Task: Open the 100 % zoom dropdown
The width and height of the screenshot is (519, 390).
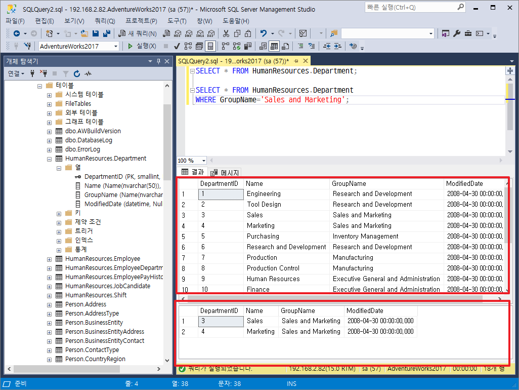Action: point(203,161)
